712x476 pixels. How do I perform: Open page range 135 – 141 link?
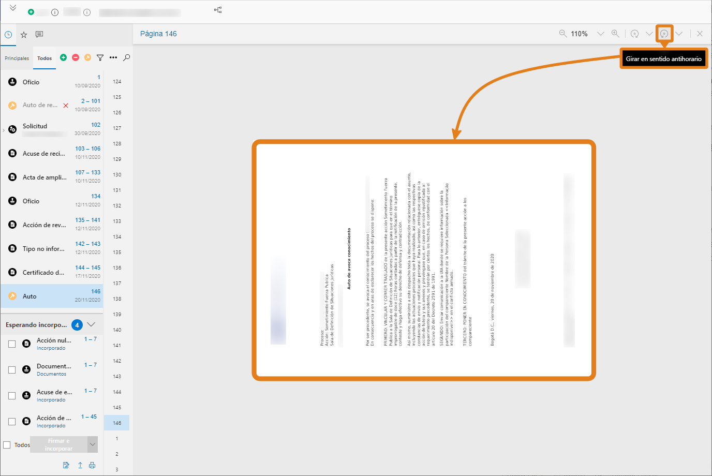(x=88, y=220)
